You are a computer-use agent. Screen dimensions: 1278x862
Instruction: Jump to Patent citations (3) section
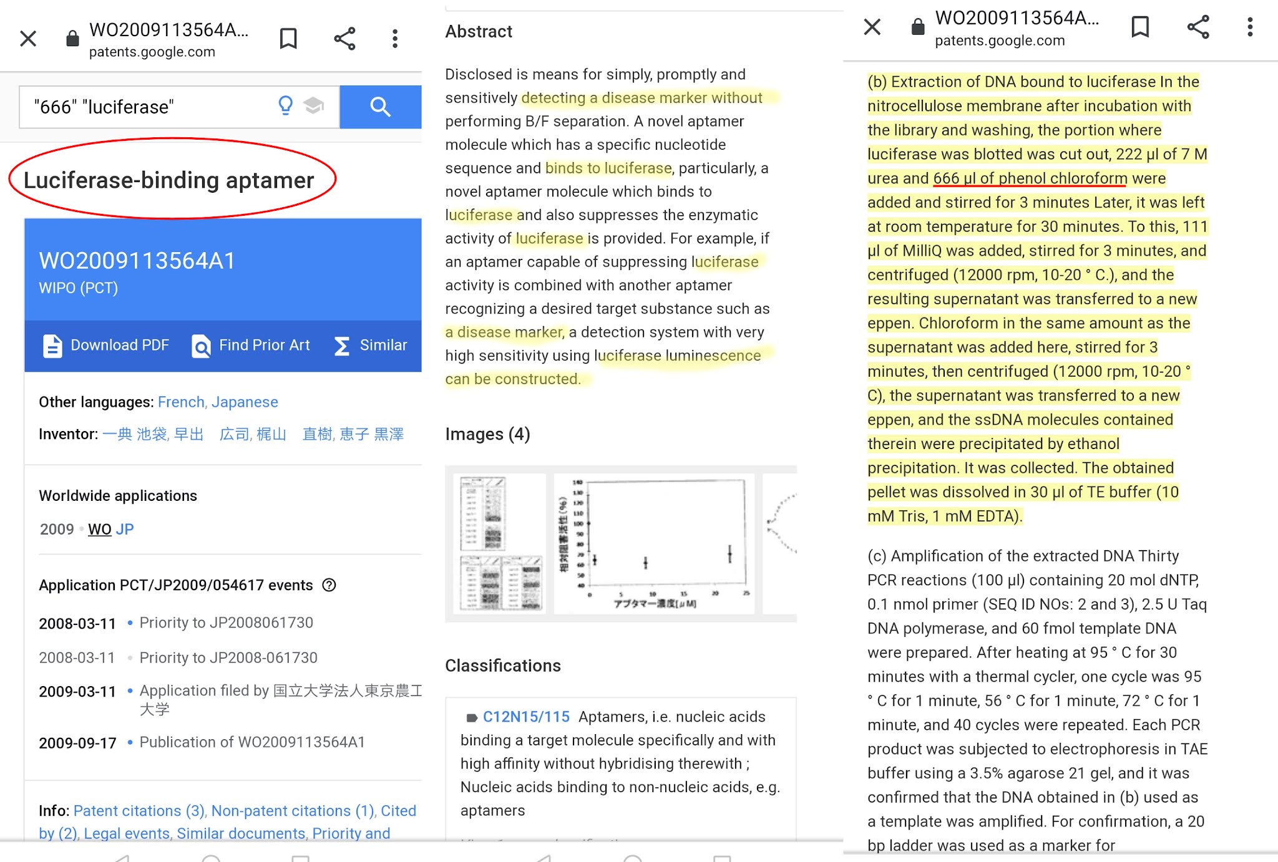pos(139,811)
